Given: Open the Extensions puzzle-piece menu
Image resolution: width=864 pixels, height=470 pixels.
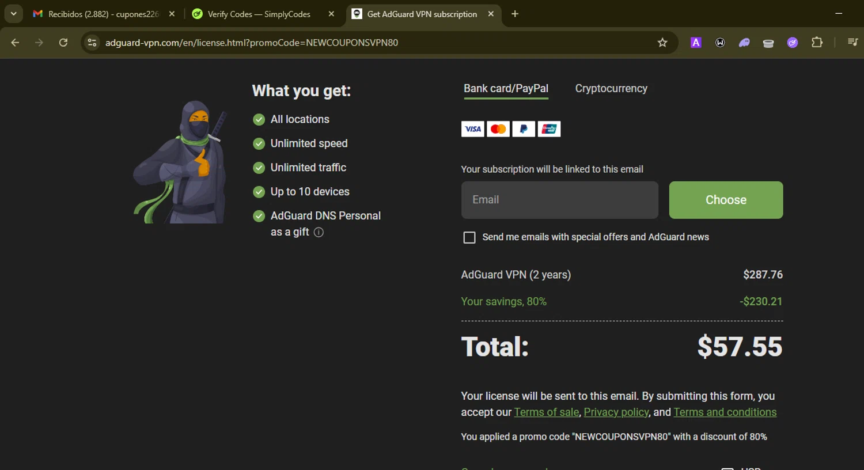Looking at the screenshot, I should pyautogui.click(x=817, y=42).
